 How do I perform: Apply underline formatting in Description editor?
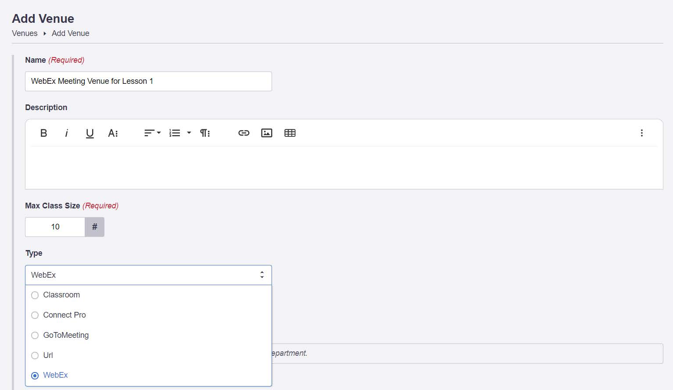pos(89,133)
